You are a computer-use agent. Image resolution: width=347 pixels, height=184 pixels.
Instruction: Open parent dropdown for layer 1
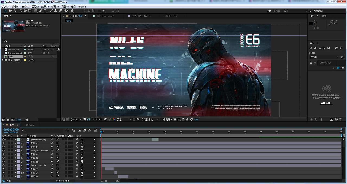(x=88, y=139)
